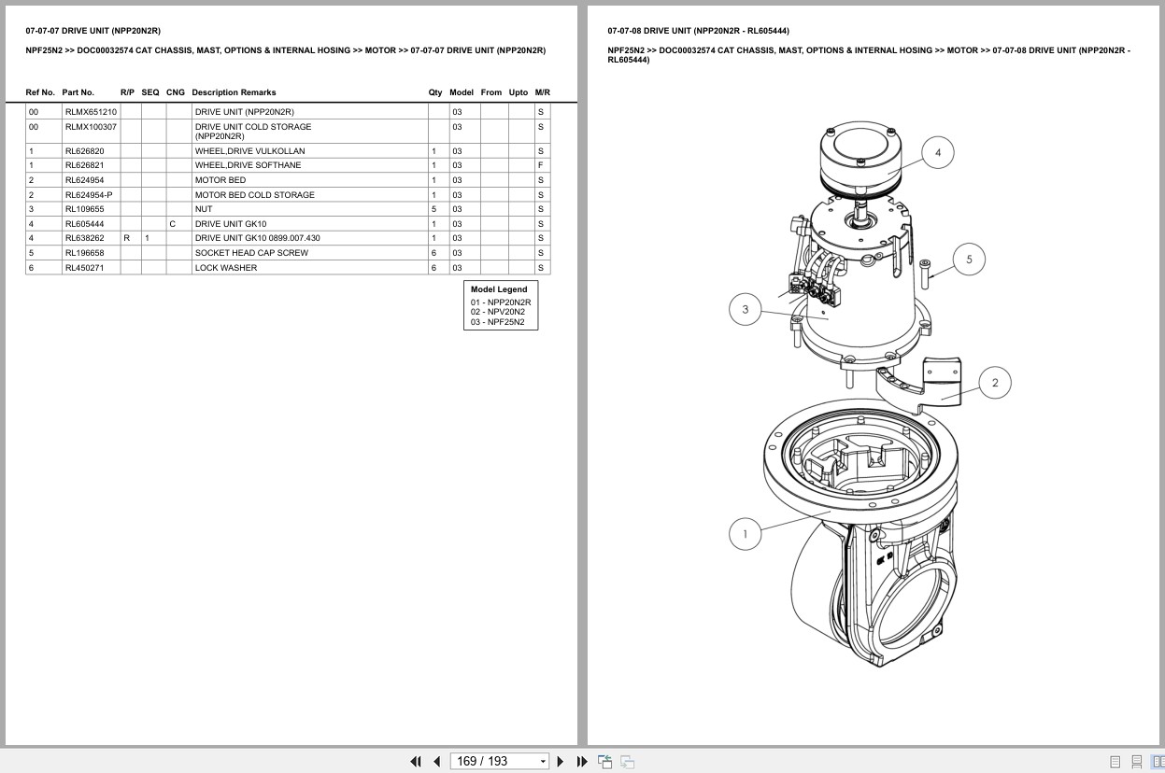1165x773 pixels.
Task: Click description MOTOR BED COLD STORAGE
Action: [x=254, y=194]
